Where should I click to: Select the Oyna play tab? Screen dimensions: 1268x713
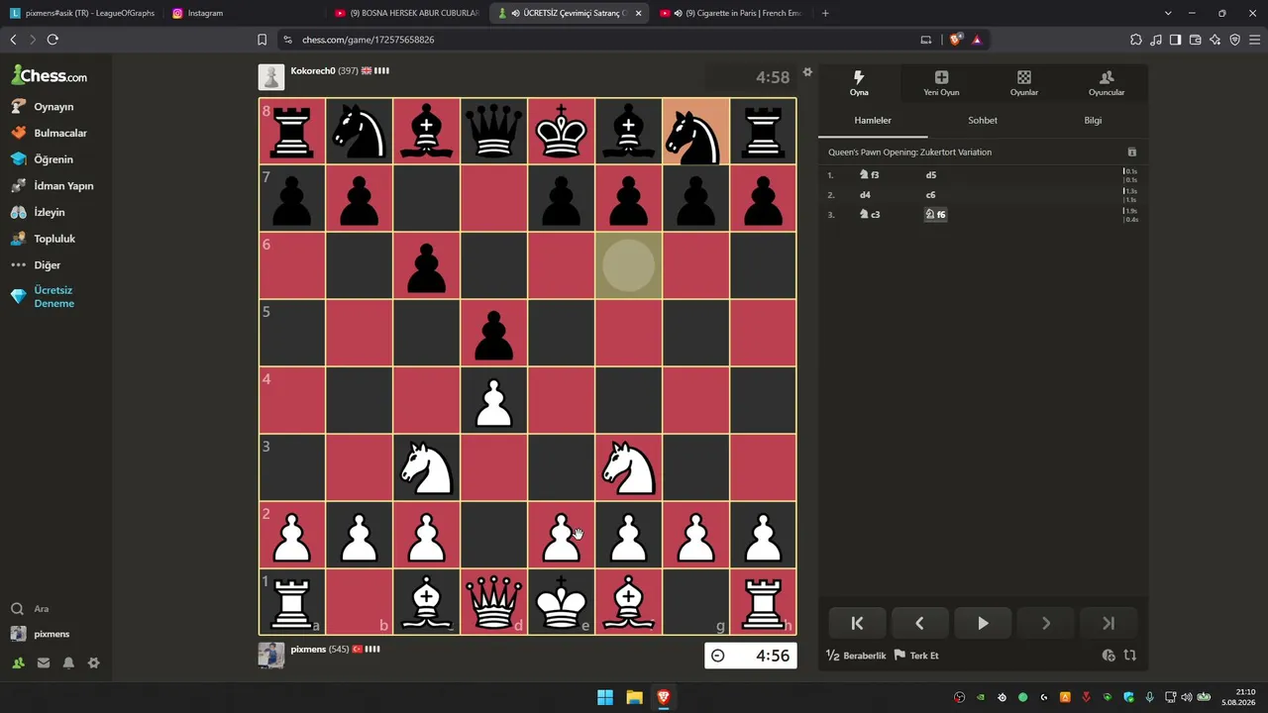click(x=859, y=83)
